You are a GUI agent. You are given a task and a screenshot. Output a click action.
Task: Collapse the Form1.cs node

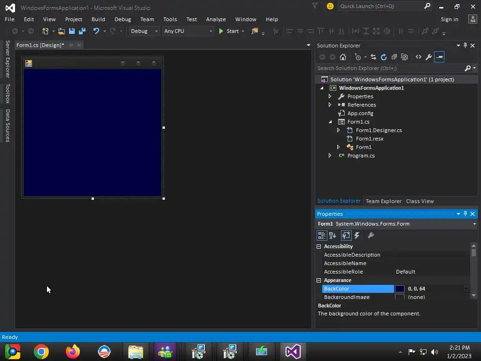tap(330, 122)
